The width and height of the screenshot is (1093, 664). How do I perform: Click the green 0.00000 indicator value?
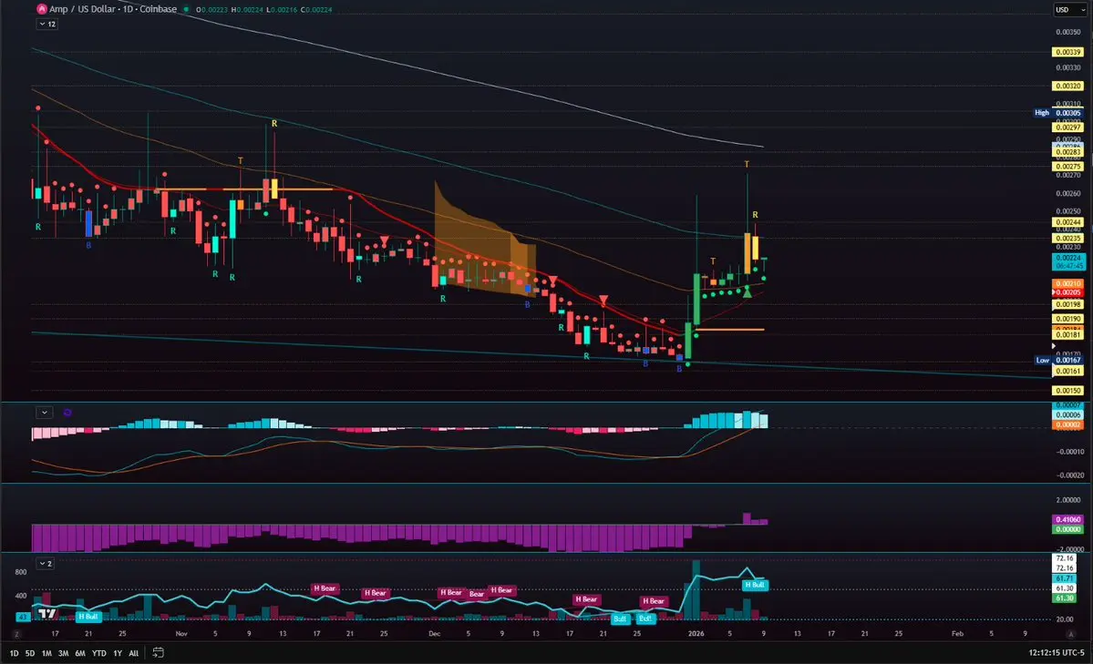(1067, 529)
